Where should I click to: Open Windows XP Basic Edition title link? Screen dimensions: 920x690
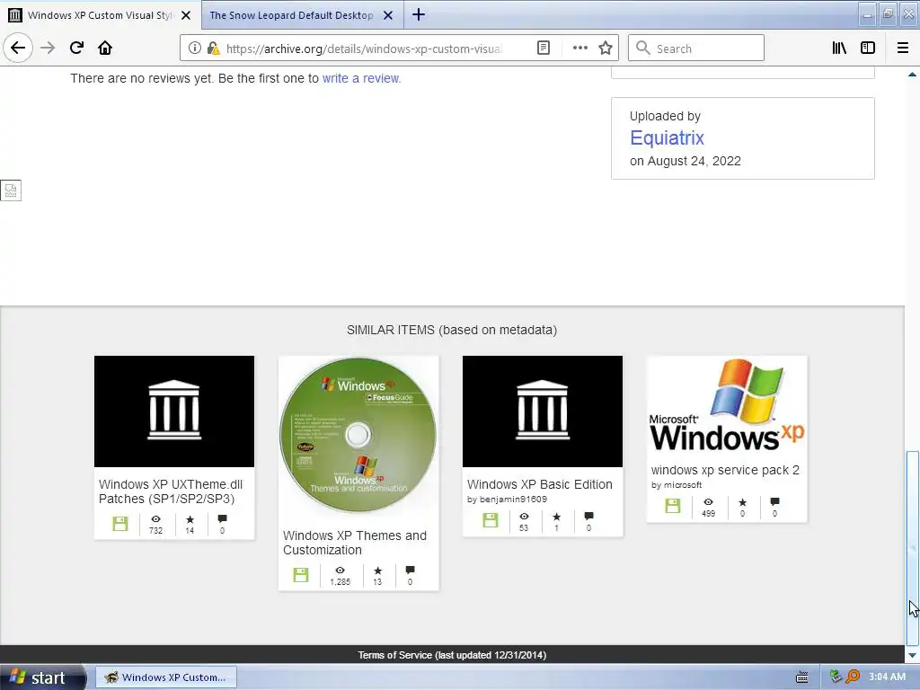tap(540, 484)
